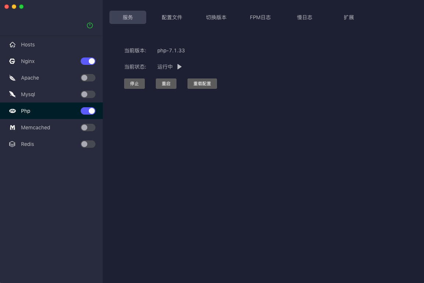Select the Mysql label in sidebar
This screenshot has height=283, width=424.
pyautogui.click(x=28, y=94)
